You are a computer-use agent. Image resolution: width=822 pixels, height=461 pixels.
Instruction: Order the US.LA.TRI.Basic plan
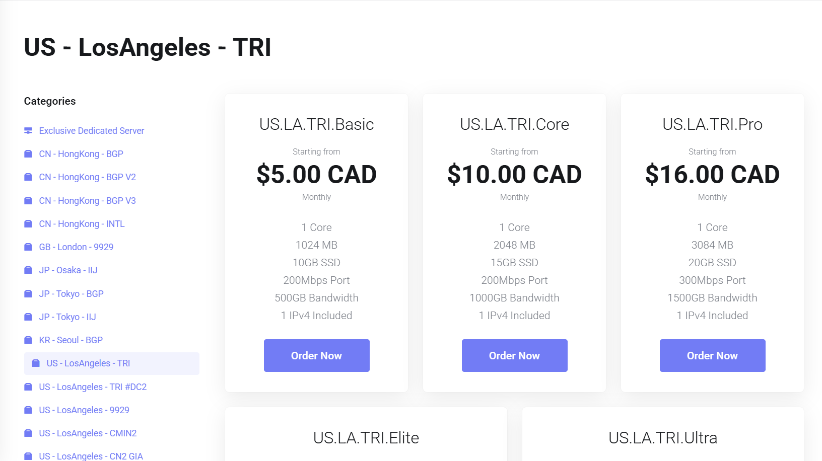(x=316, y=355)
